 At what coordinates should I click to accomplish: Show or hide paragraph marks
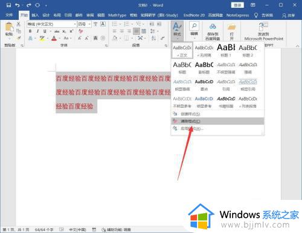pos(162,38)
